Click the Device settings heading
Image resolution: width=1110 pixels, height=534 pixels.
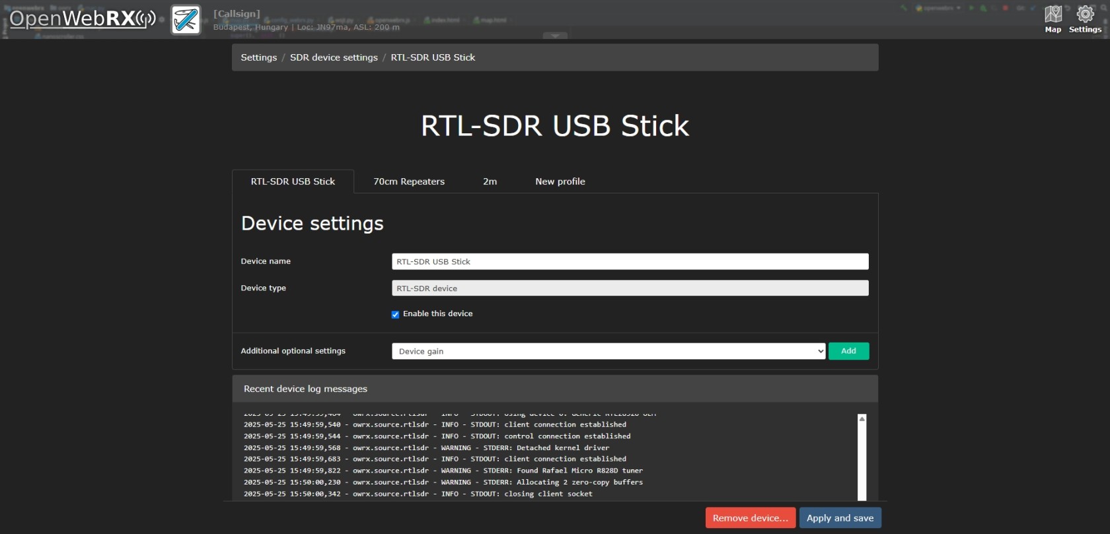point(312,223)
